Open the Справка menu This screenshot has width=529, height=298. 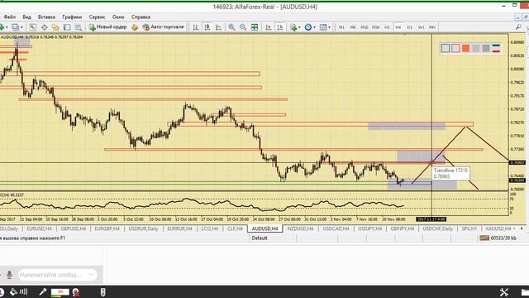coord(141,17)
